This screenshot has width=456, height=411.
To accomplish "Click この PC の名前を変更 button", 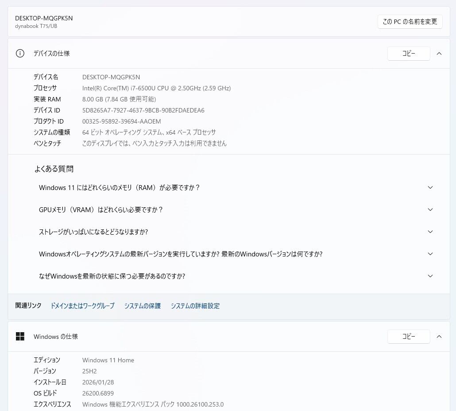I will pyautogui.click(x=410, y=21).
